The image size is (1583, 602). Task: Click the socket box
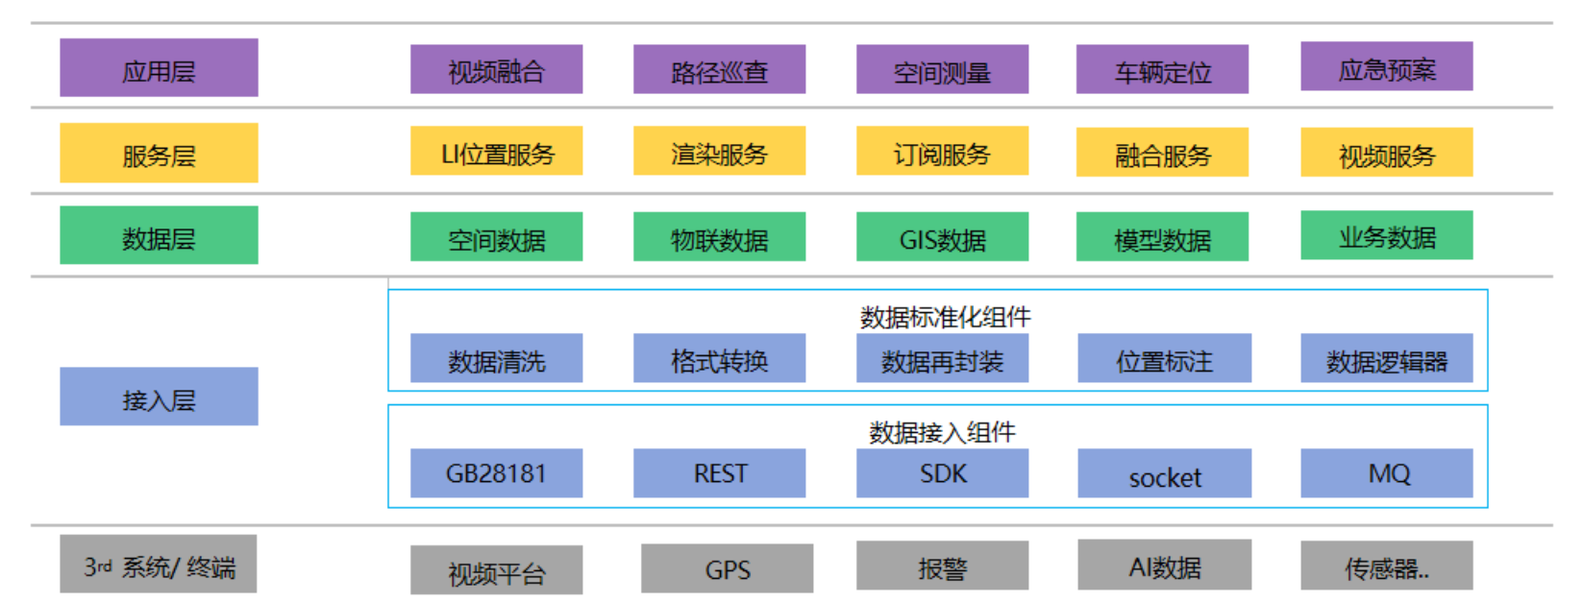(1164, 473)
